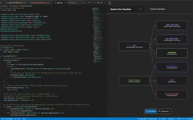
Task: Click the filtered_history = [ line
Action: [x=12, y=60]
